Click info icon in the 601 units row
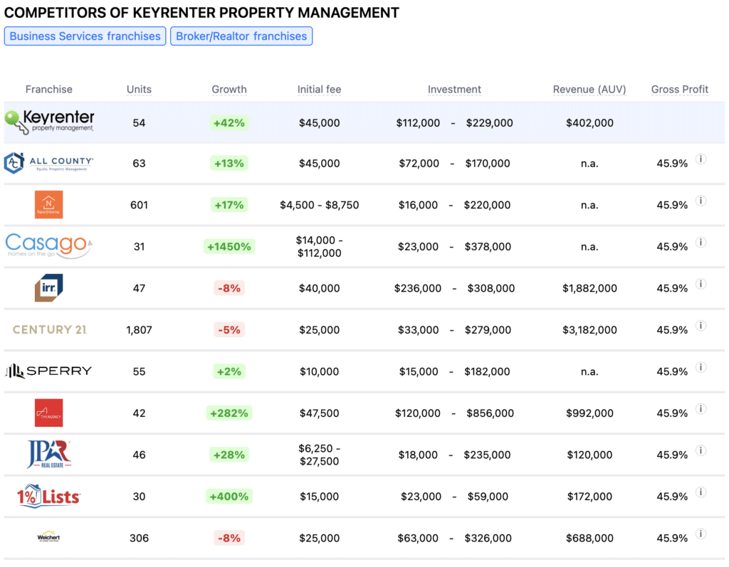Screen dimensions: 729x567 tap(701, 201)
